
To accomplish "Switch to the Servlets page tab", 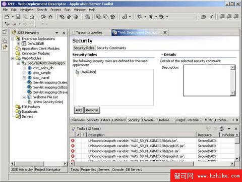I will coord(93,120).
